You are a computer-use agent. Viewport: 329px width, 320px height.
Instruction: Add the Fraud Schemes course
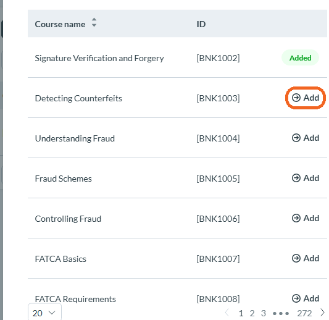coord(306,178)
